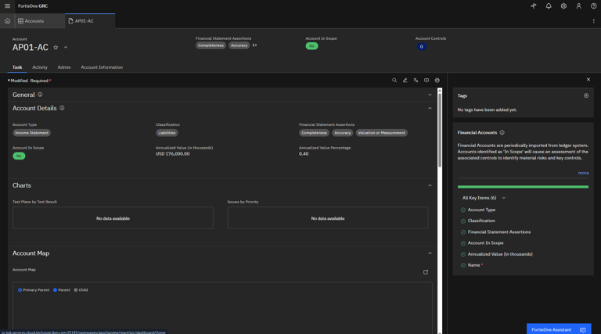Viewport: 601px width, 334px height.
Task: Click the header Completeness assertion chip
Action: (x=211, y=45)
